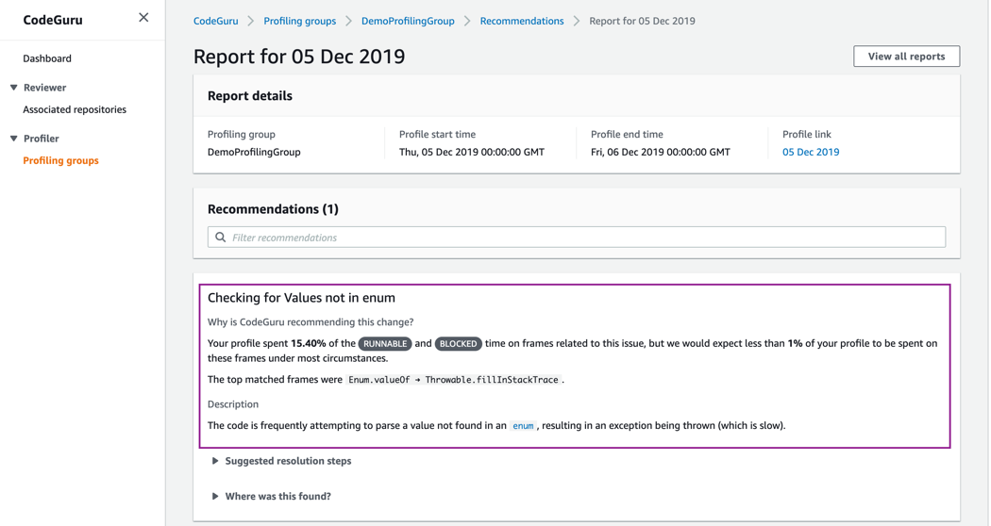991x526 pixels.
Task: Click the View all reports button
Action: (x=906, y=57)
